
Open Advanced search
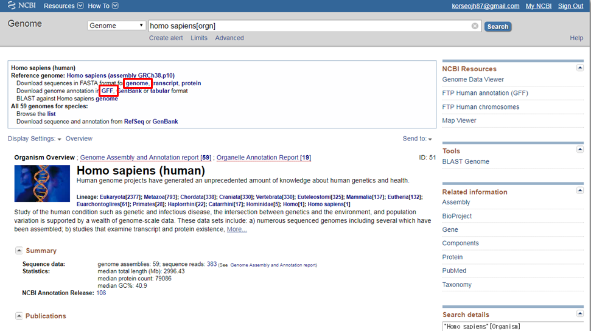pyautogui.click(x=229, y=38)
